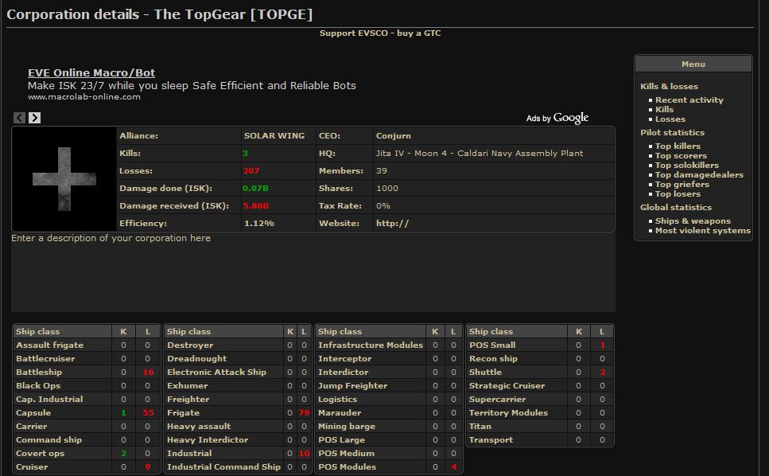Open Top losers statistics
The width and height of the screenshot is (769, 476).
[678, 194]
